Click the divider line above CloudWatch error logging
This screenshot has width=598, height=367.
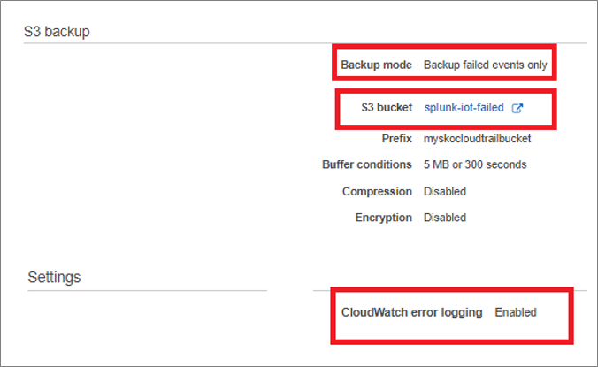click(x=450, y=290)
